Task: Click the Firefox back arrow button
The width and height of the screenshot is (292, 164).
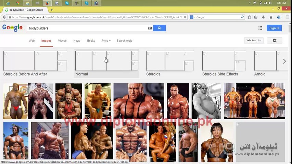Action: coord(4,17)
